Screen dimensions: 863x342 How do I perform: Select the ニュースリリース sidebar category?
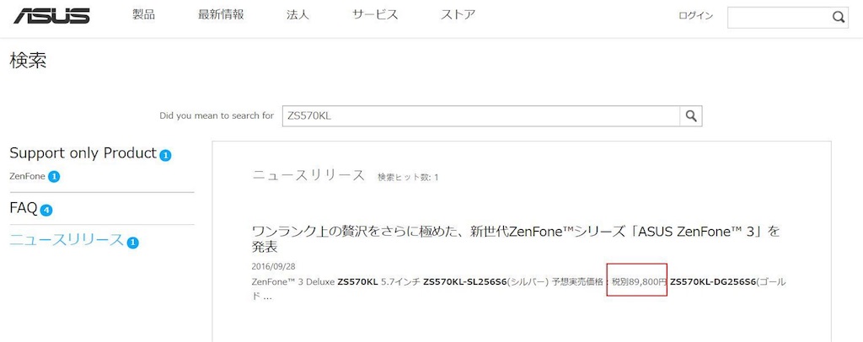[x=67, y=240]
